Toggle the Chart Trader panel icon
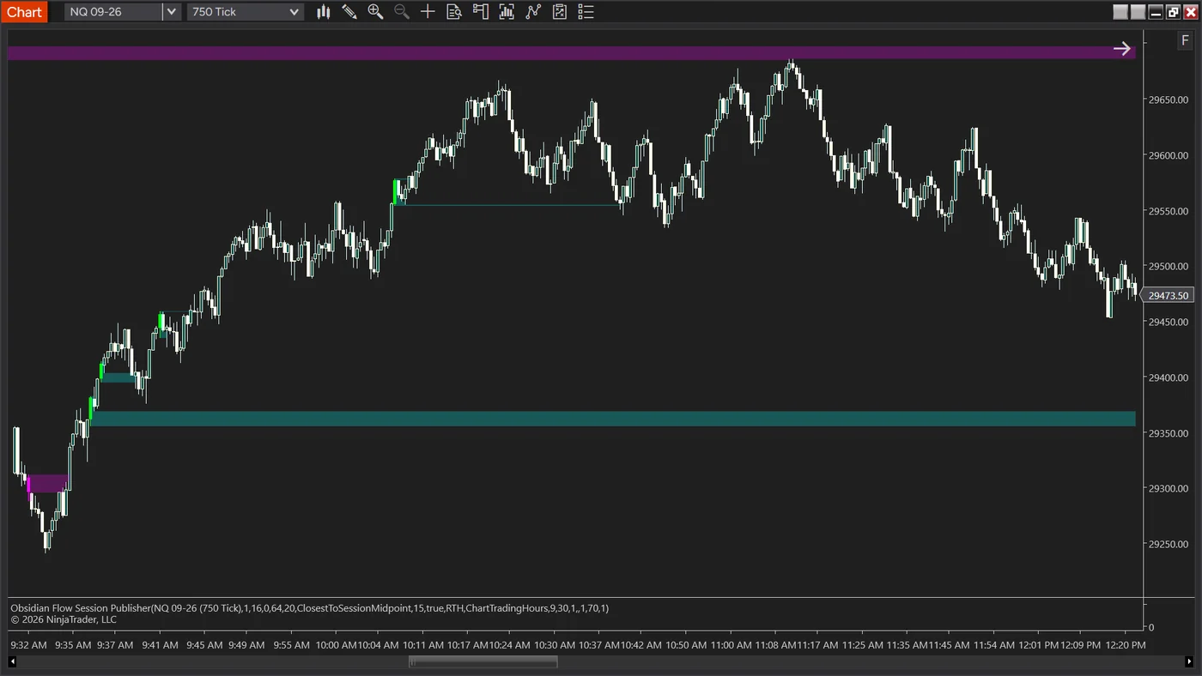 (480, 12)
